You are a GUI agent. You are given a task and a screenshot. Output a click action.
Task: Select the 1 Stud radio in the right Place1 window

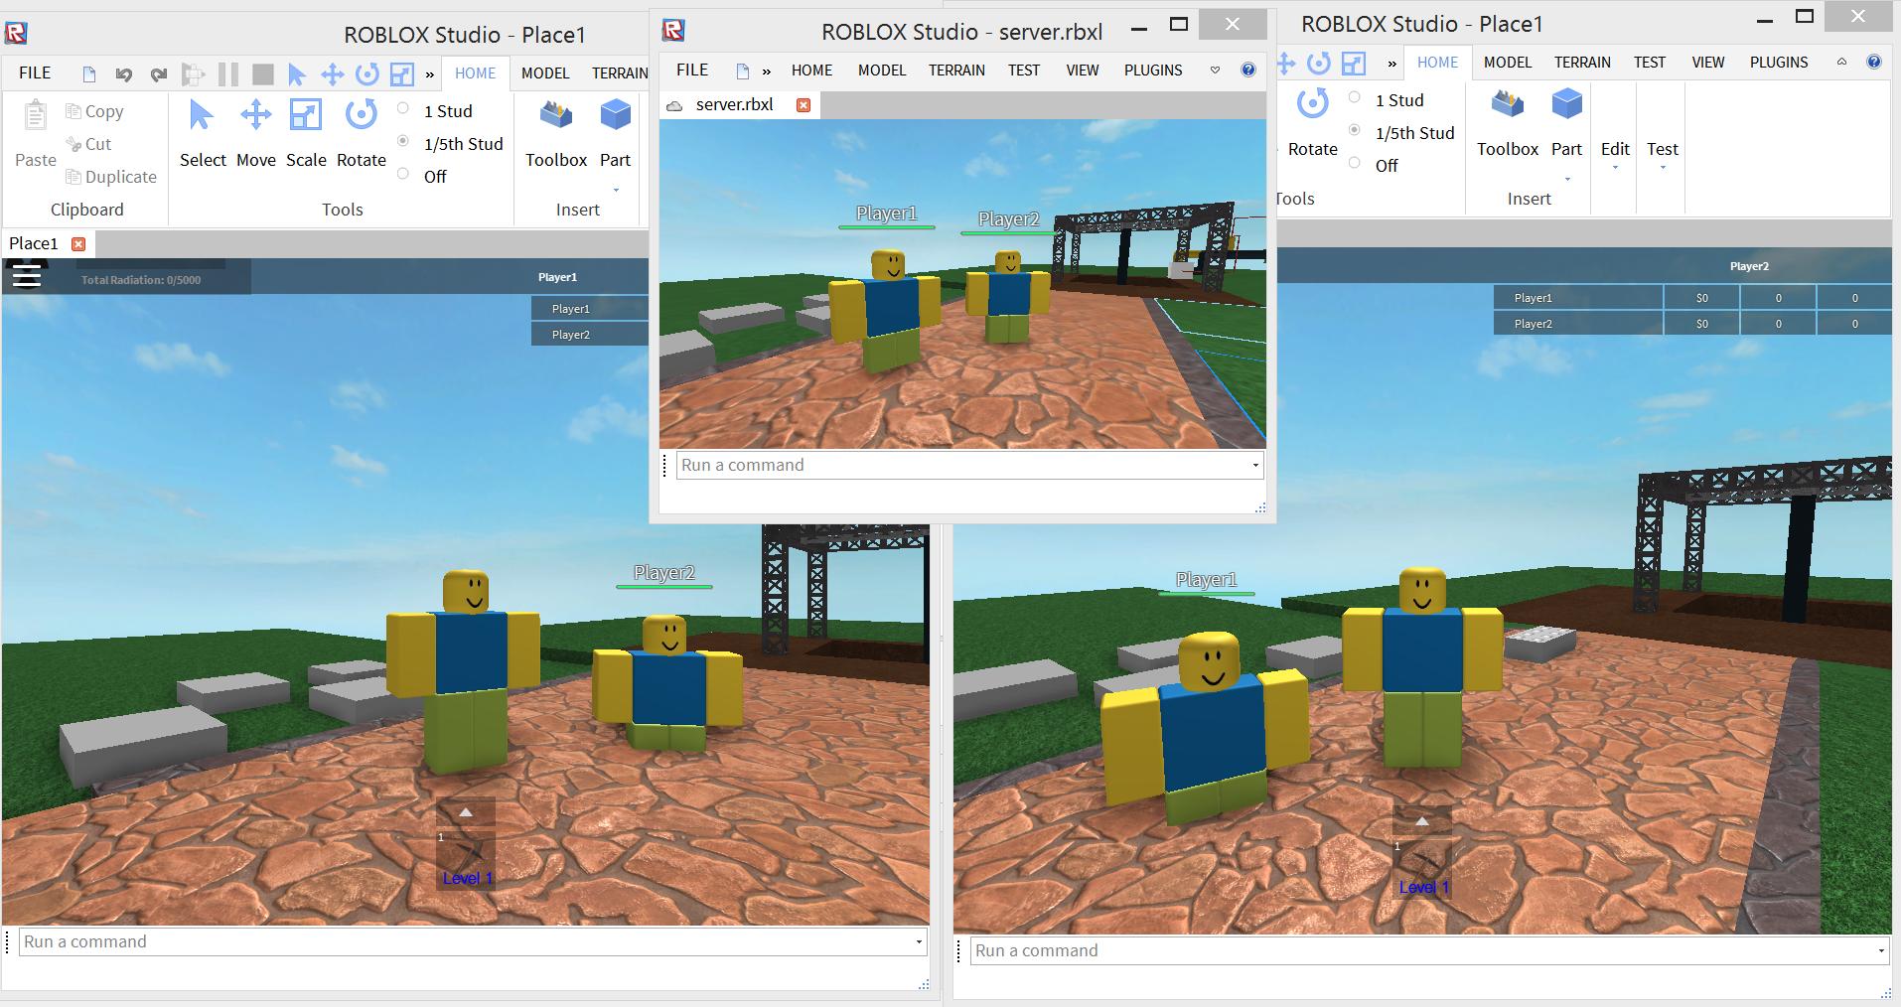(x=1355, y=97)
